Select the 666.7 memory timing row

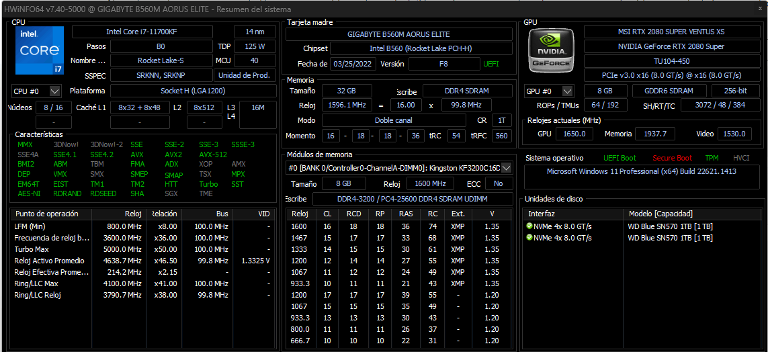coord(398,341)
